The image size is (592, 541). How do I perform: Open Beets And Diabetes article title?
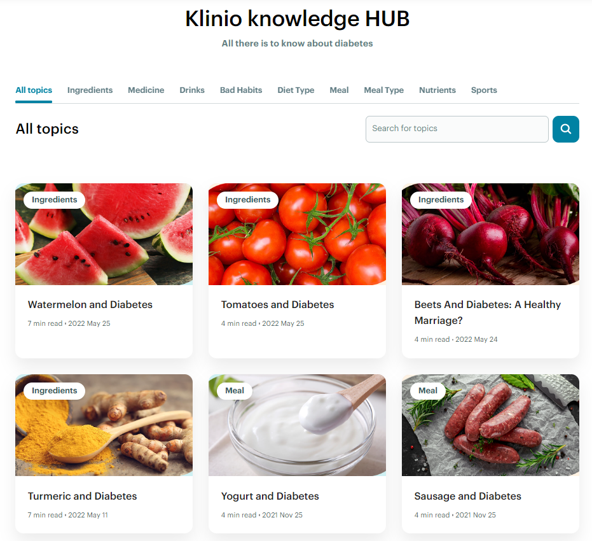point(488,313)
